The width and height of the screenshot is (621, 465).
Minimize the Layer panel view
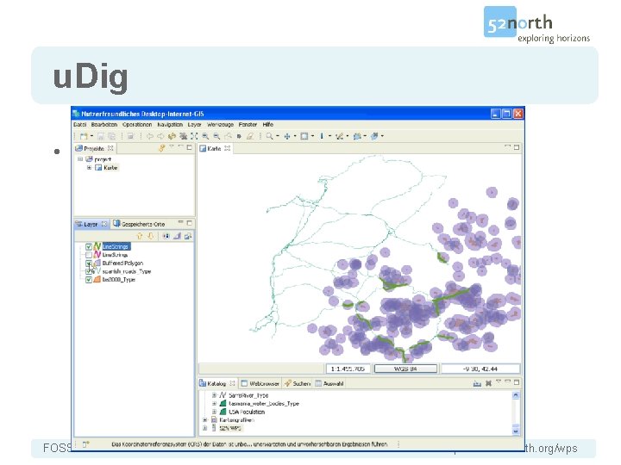point(180,223)
